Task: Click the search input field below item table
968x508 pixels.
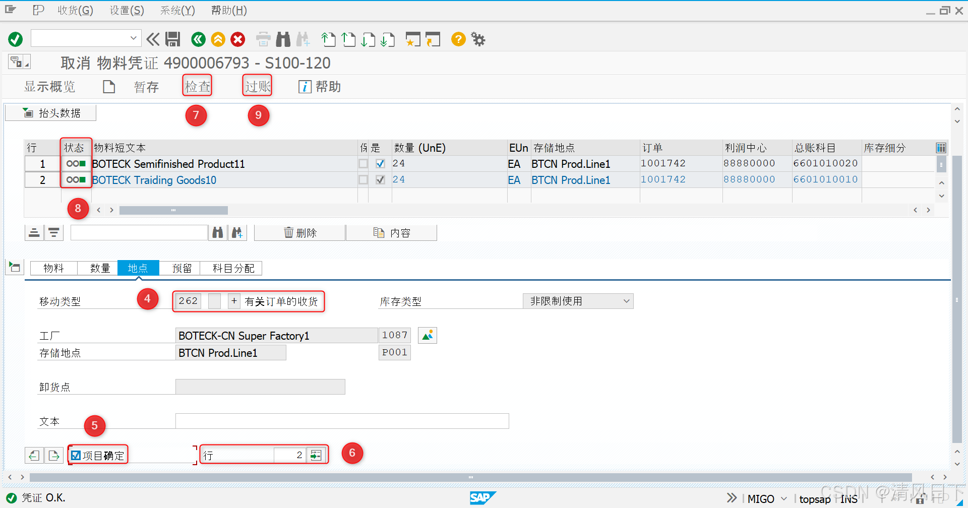Action: [x=139, y=232]
